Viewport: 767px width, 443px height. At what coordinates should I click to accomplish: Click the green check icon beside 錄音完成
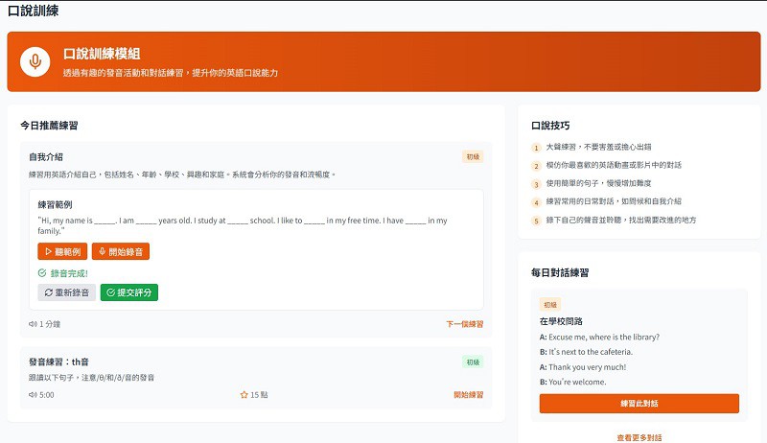(42, 273)
